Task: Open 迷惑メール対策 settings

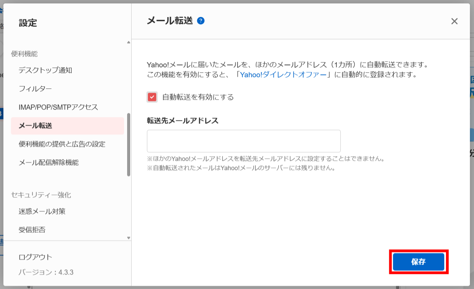Action: coord(42,211)
